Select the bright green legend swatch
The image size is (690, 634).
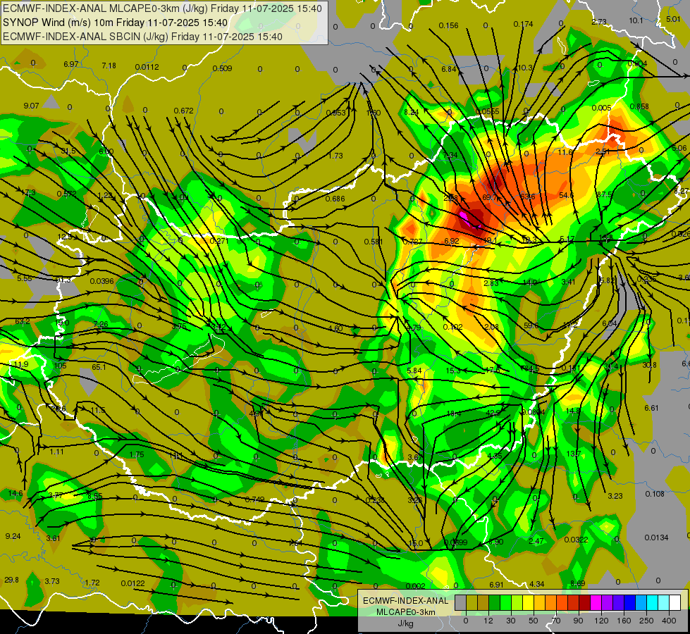(x=505, y=602)
